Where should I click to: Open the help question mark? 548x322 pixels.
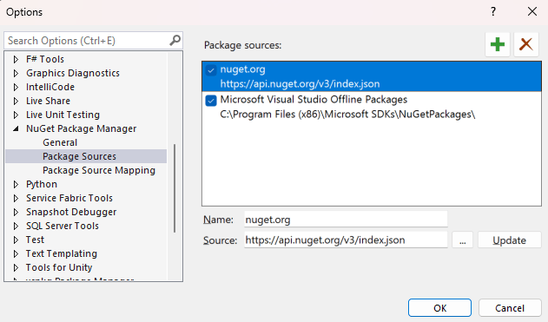click(x=493, y=12)
